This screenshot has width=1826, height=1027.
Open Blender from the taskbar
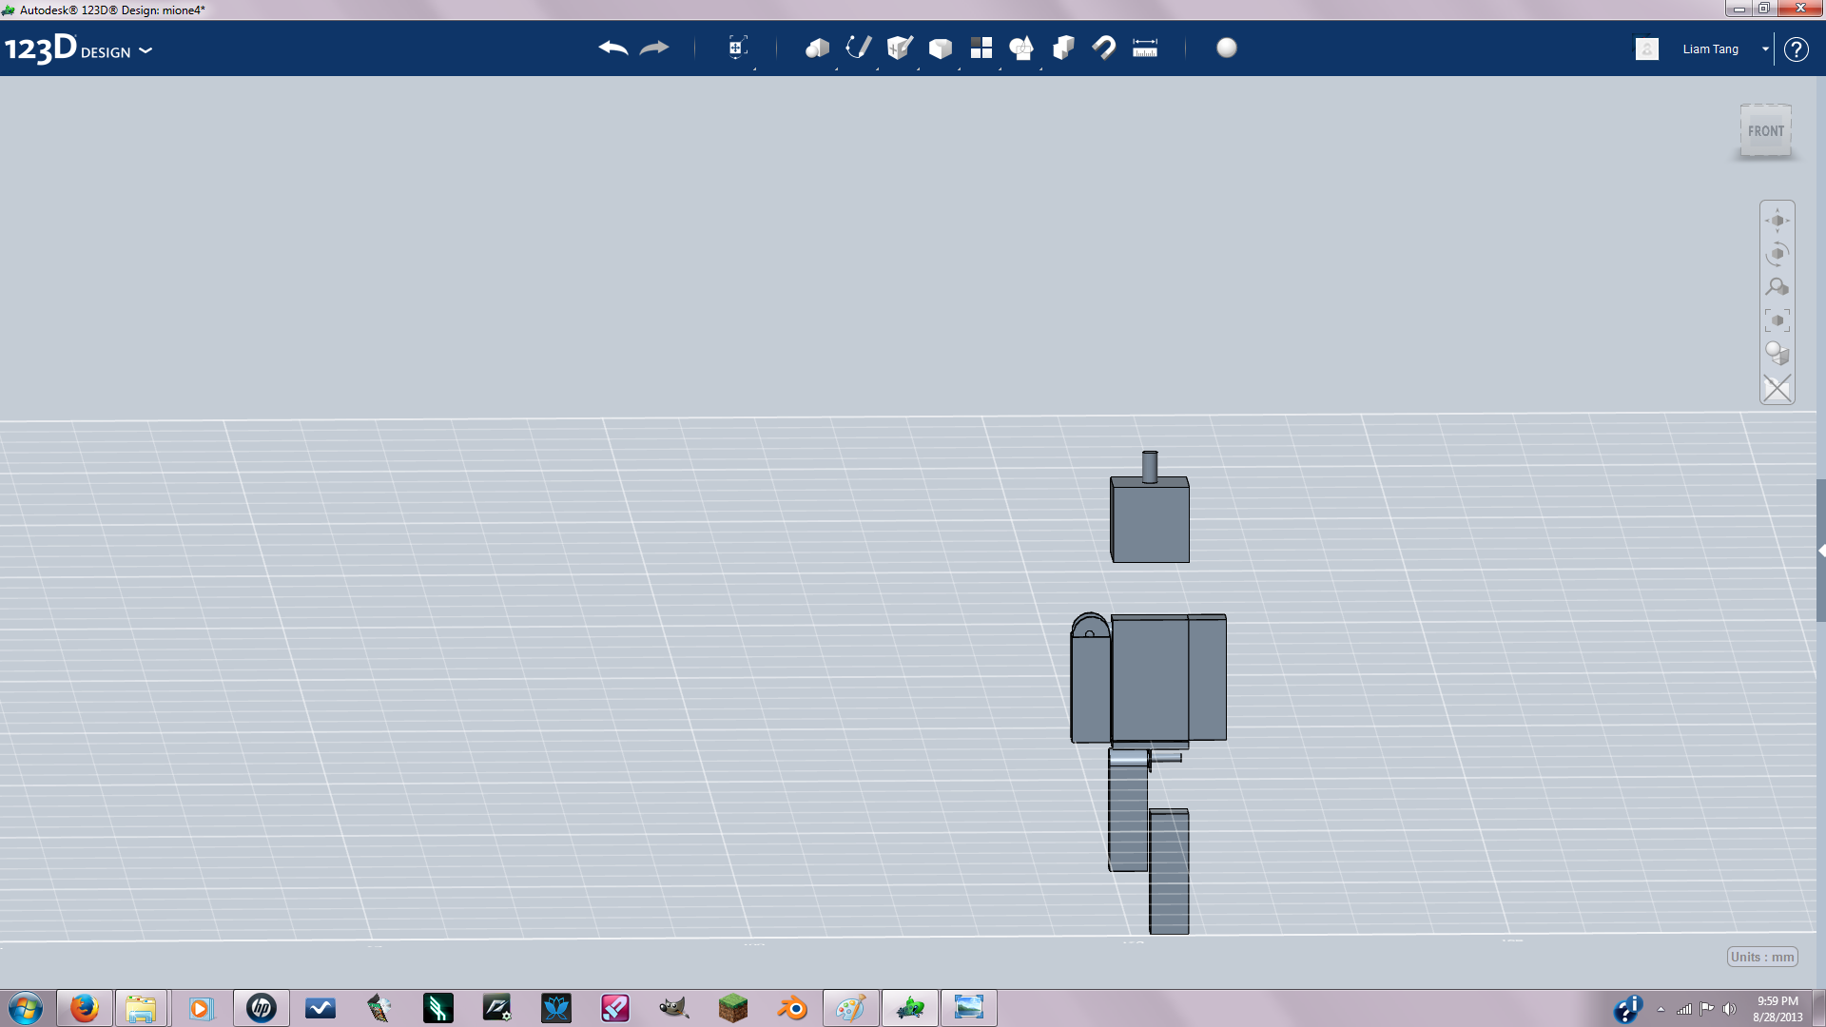(792, 1008)
